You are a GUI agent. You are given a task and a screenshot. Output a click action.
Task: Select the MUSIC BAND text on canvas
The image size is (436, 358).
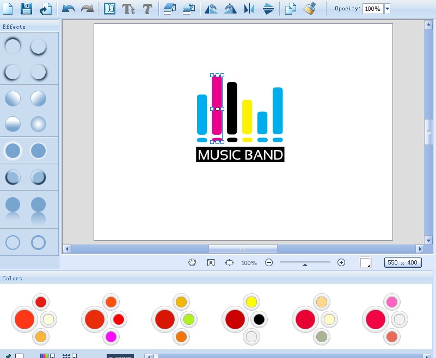tap(240, 155)
